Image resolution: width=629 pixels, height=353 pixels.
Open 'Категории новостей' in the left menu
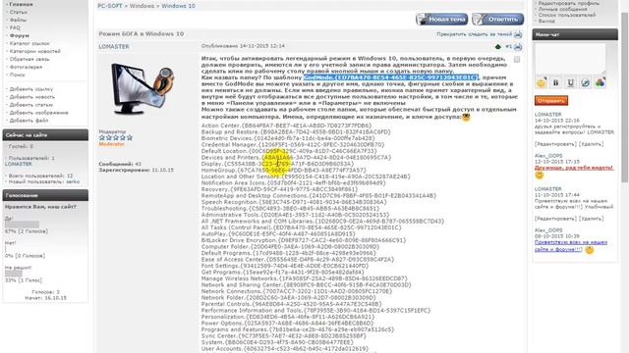tap(35, 51)
